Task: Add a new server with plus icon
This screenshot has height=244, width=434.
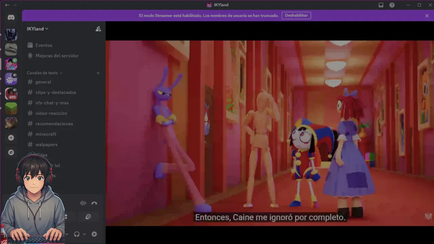Action: pos(11,138)
